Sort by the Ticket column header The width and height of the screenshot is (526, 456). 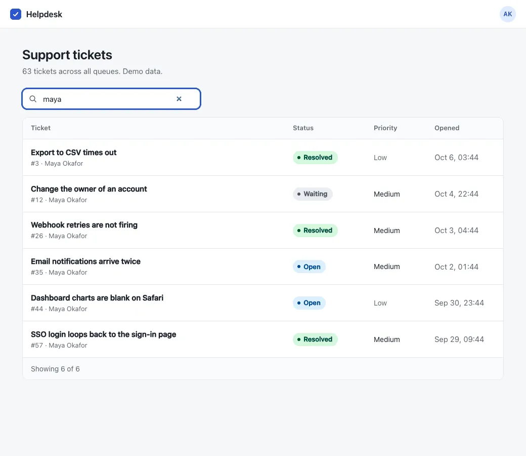[x=40, y=128]
